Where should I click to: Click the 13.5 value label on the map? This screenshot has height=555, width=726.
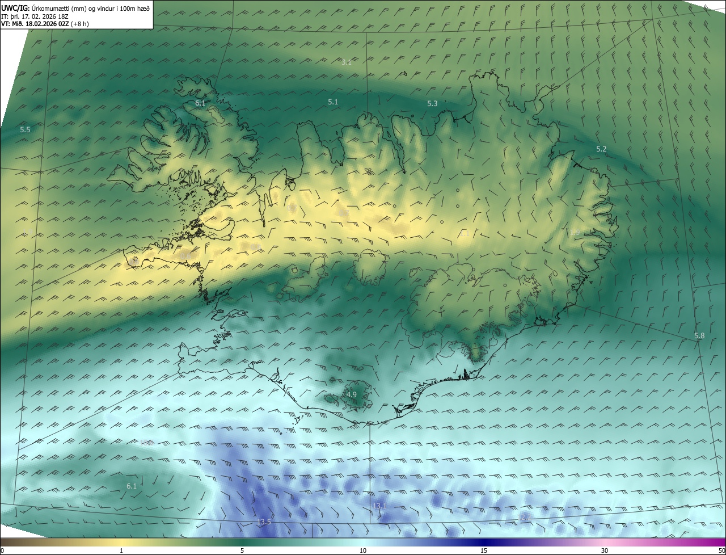click(x=264, y=522)
